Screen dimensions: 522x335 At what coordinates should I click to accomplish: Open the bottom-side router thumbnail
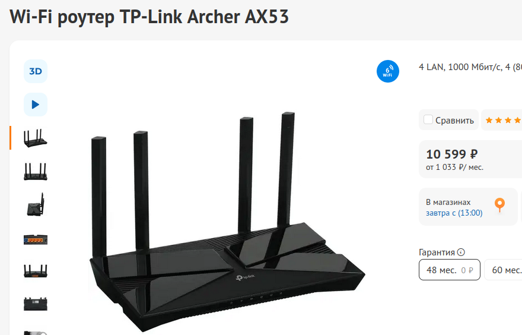36,304
